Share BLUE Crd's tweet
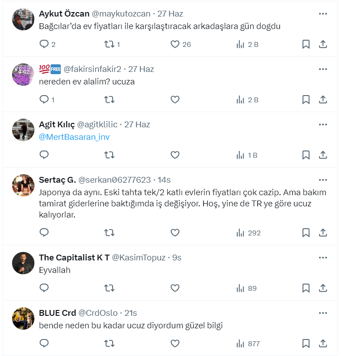The height and width of the screenshot is (356, 341). (x=323, y=343)
